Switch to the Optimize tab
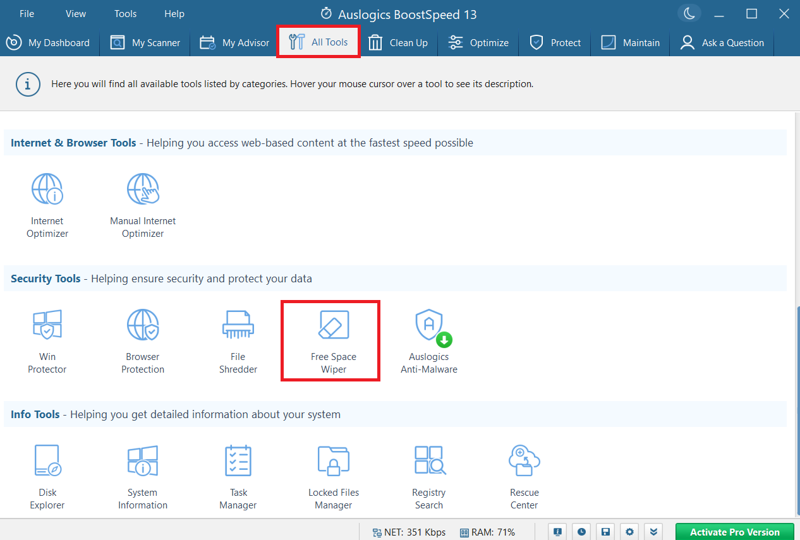Screen dimensions: 800x540 (x=478, y=42)
